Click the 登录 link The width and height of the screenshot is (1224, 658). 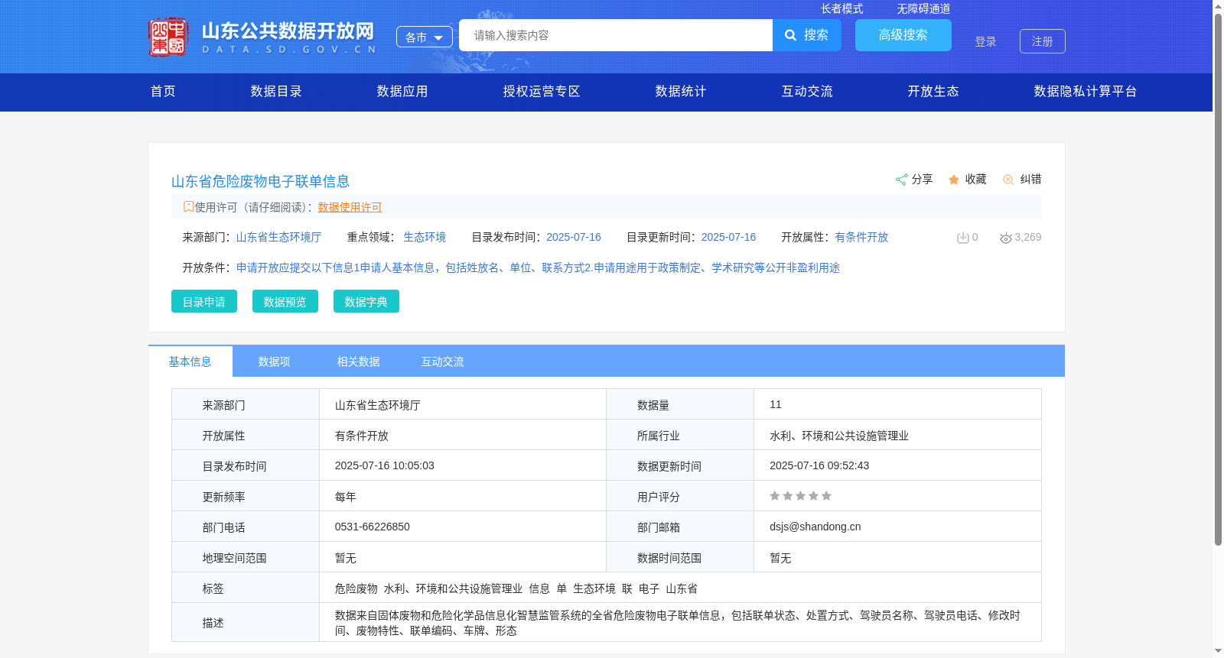[x=985, y=41]
